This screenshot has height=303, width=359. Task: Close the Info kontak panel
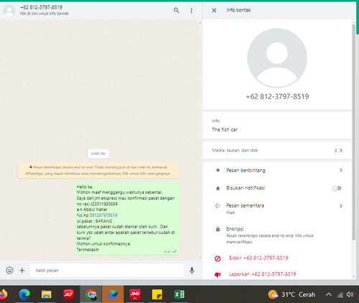pos(214,10)
